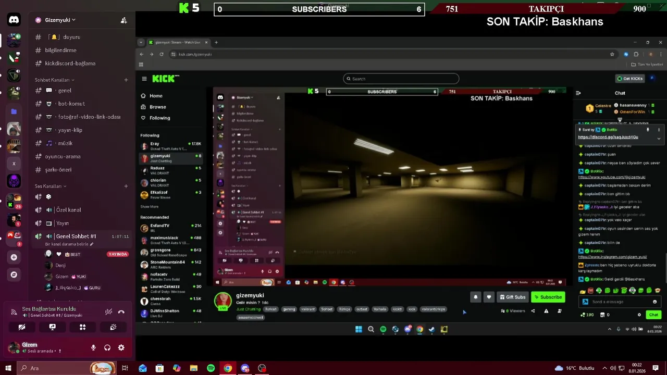Click Send a message chat input
Screen dimensions: 667x375
[620, 302]
